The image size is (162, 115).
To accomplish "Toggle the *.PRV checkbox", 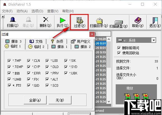I will click(47, 73).
